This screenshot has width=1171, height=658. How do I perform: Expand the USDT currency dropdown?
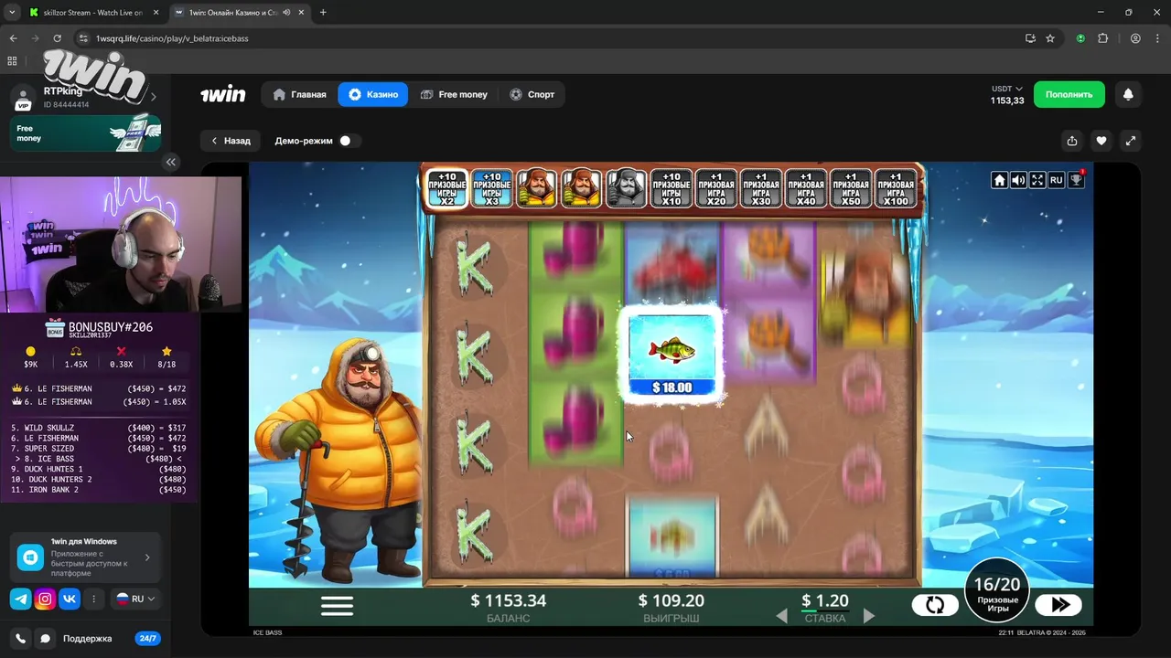(1006, 89)
